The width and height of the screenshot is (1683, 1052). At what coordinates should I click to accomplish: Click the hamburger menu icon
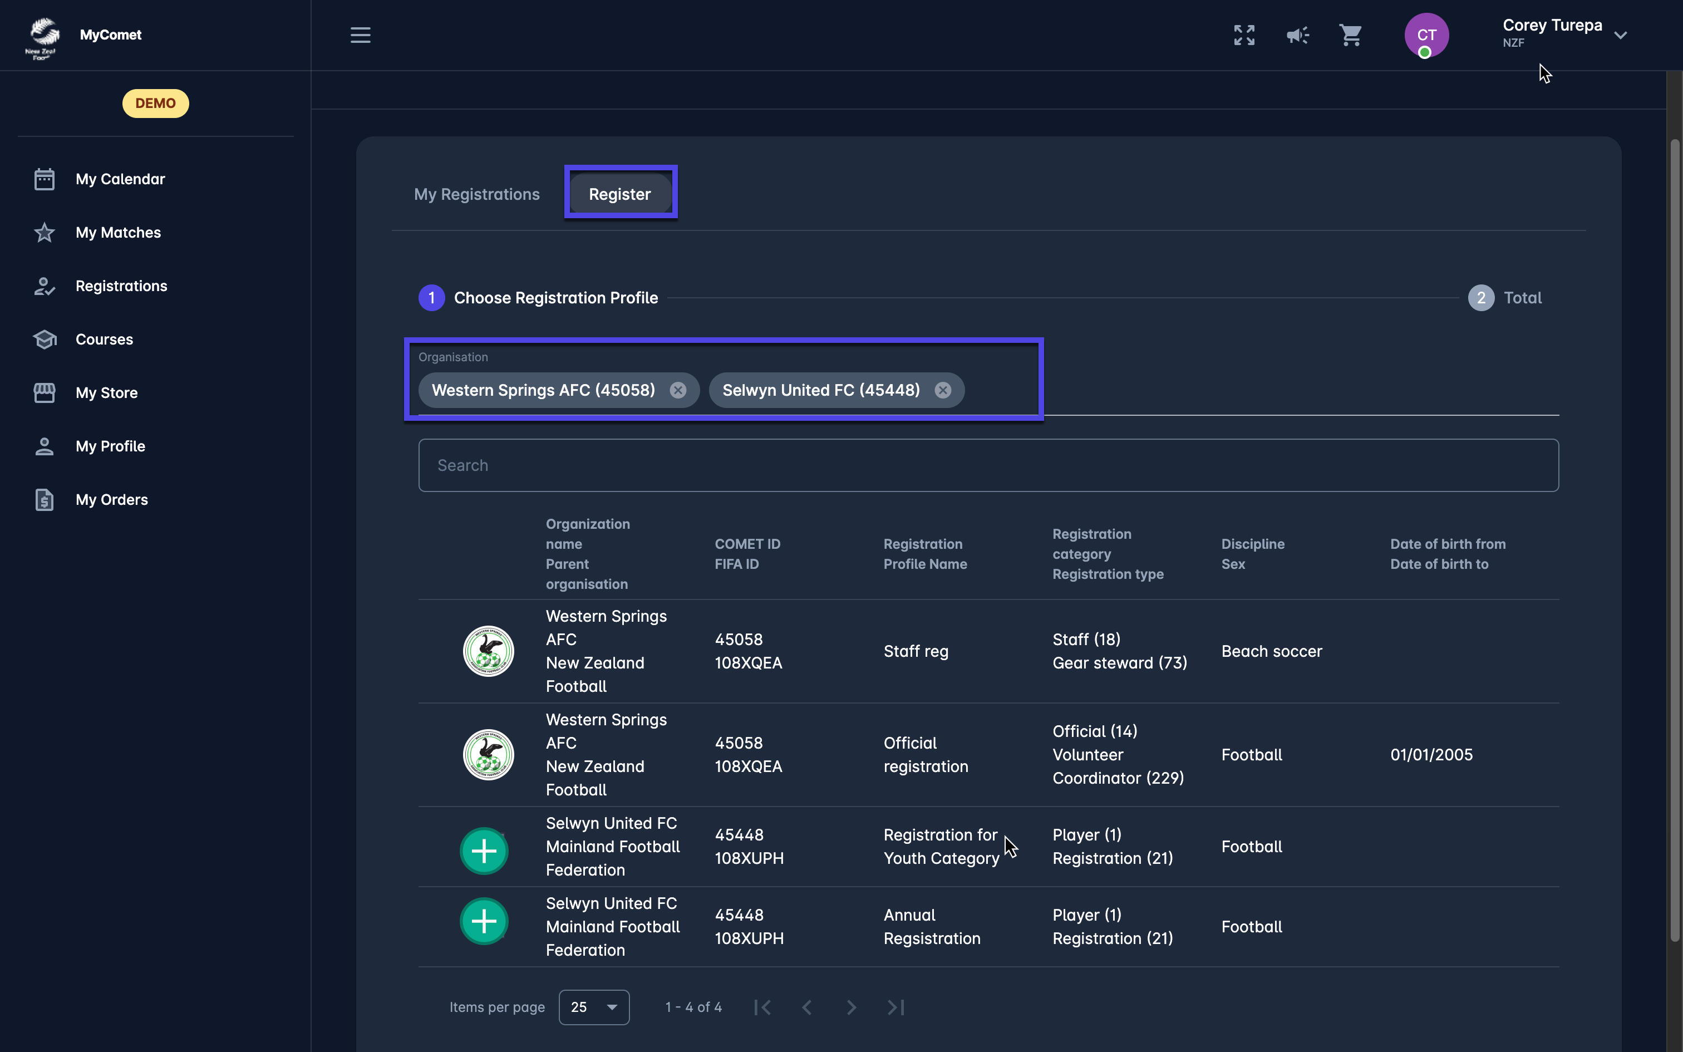coord(360,35)
